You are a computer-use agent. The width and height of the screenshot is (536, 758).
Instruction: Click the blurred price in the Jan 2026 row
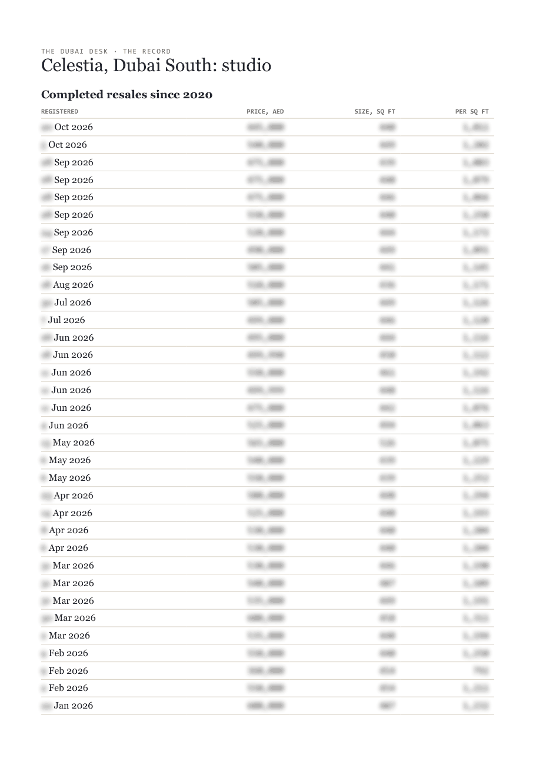(265, 706)
